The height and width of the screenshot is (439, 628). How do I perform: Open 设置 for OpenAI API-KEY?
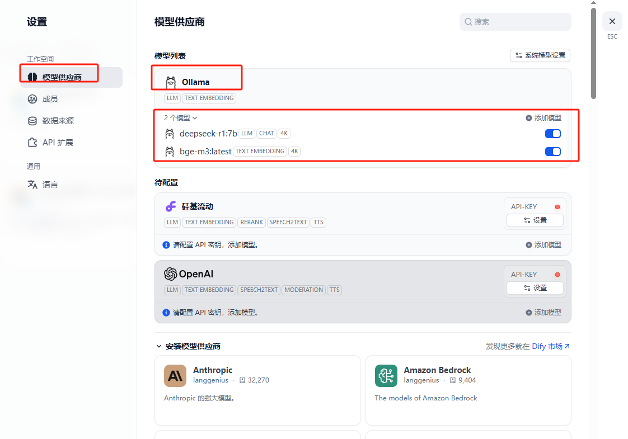click(535, 288)
